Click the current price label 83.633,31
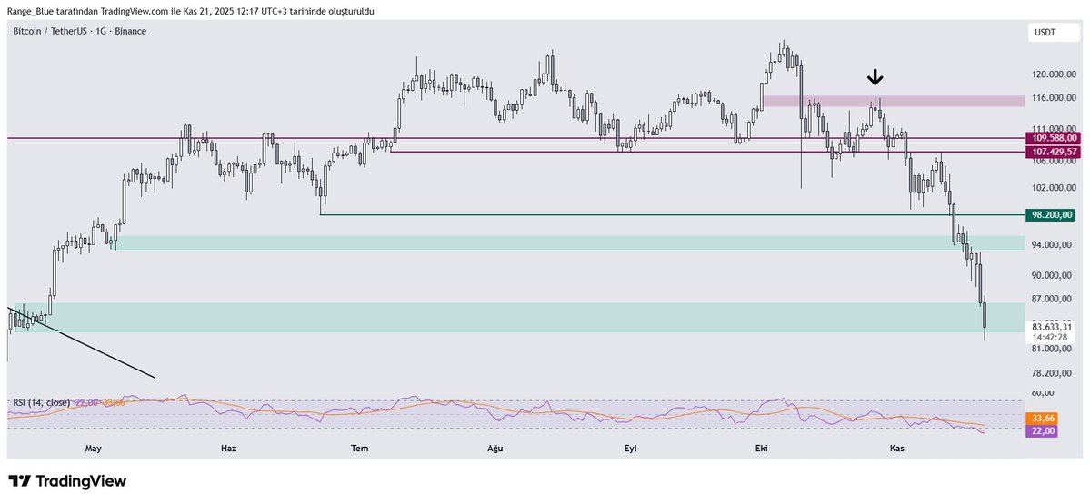This screenshot has width=1090, height=503. [1053, 325]
